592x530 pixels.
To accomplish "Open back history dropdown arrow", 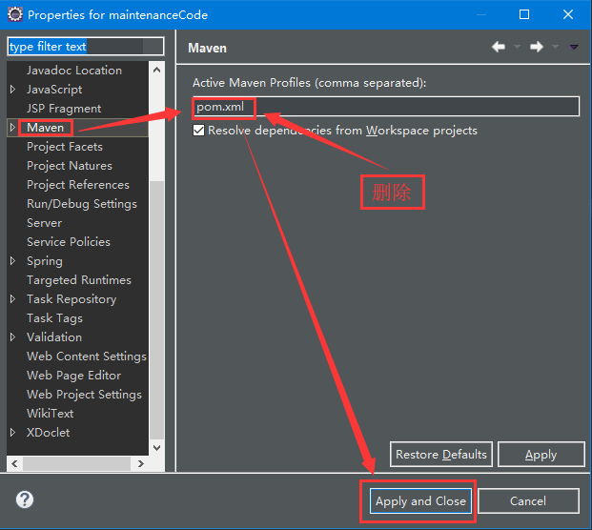I will coord(517,47).
